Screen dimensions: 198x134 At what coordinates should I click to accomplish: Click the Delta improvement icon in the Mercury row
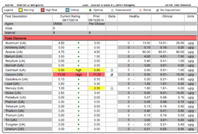112,88
